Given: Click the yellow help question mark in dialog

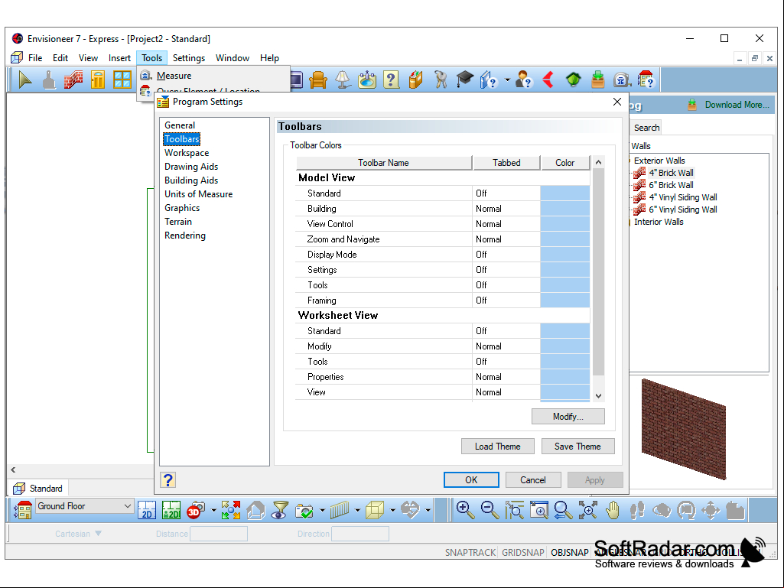Looking at the screenshot, I should point(168,480).
